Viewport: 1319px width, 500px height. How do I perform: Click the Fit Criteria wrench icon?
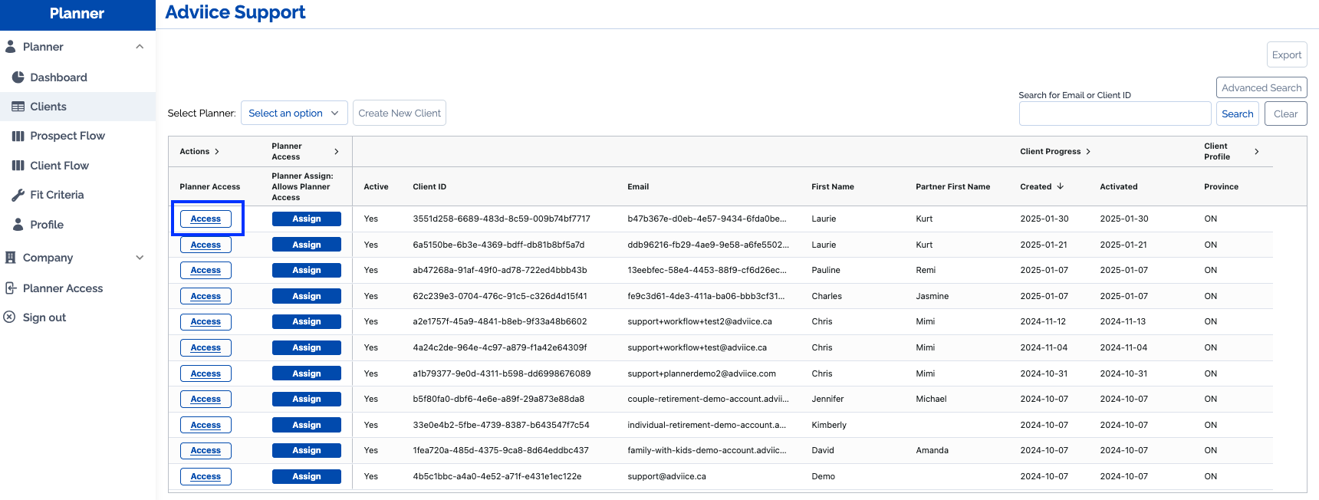18,195
